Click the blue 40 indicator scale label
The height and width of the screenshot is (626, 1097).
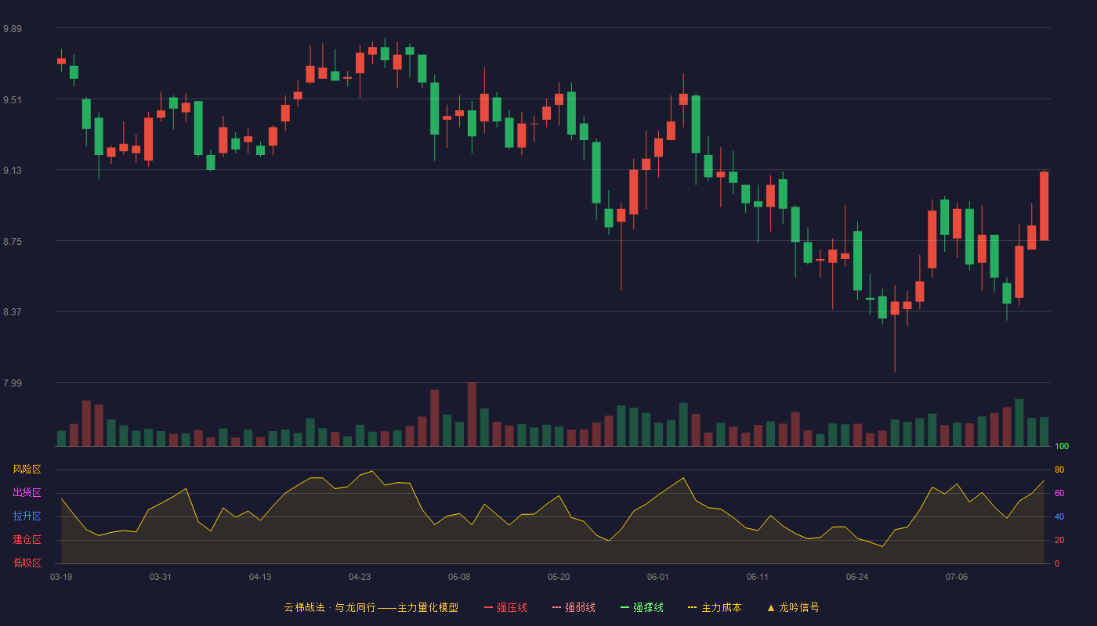click(1059, 516)
